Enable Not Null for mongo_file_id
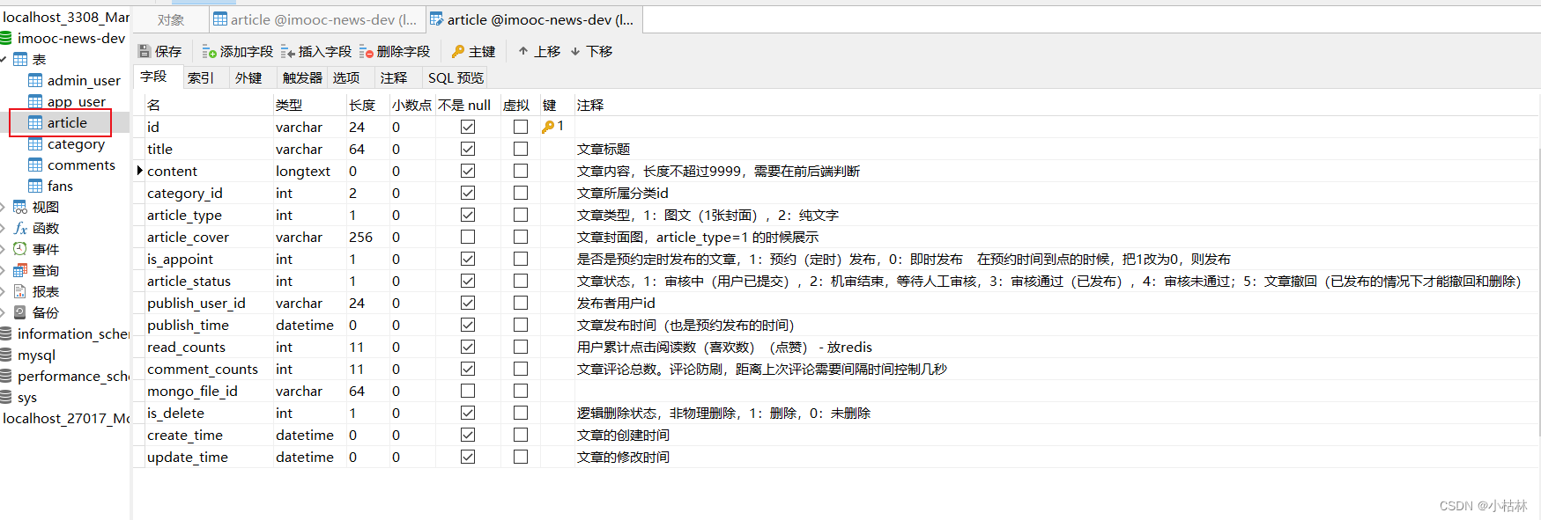 468,391
